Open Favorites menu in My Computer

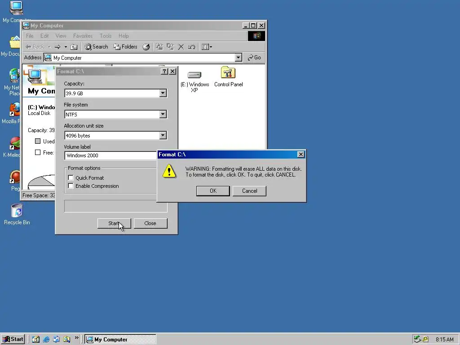(83, 36)
